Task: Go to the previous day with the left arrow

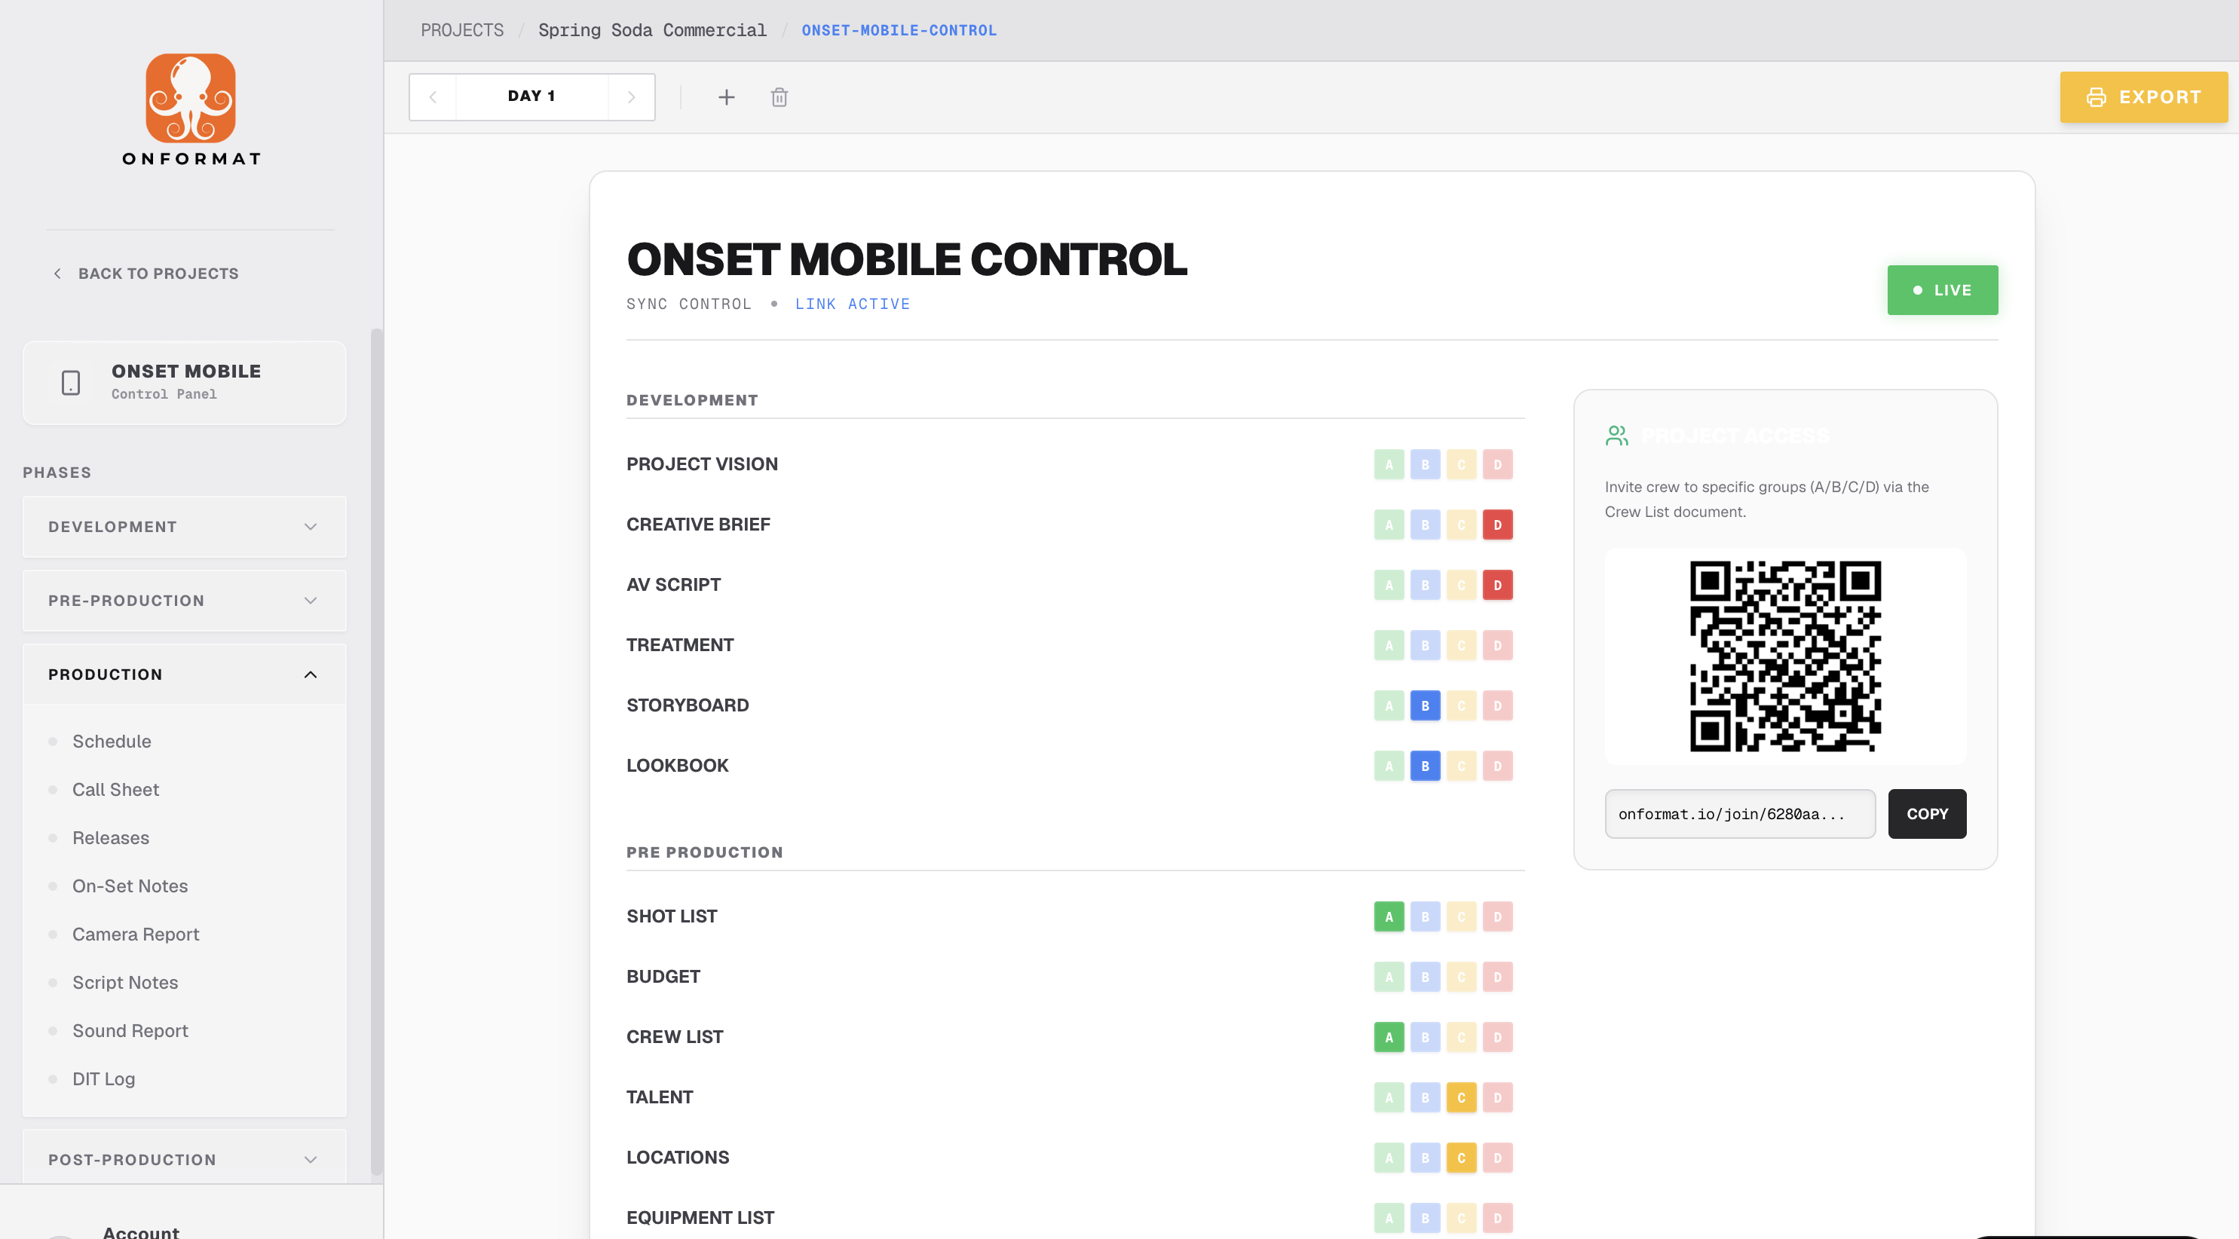Action: (x=433, y=97)
